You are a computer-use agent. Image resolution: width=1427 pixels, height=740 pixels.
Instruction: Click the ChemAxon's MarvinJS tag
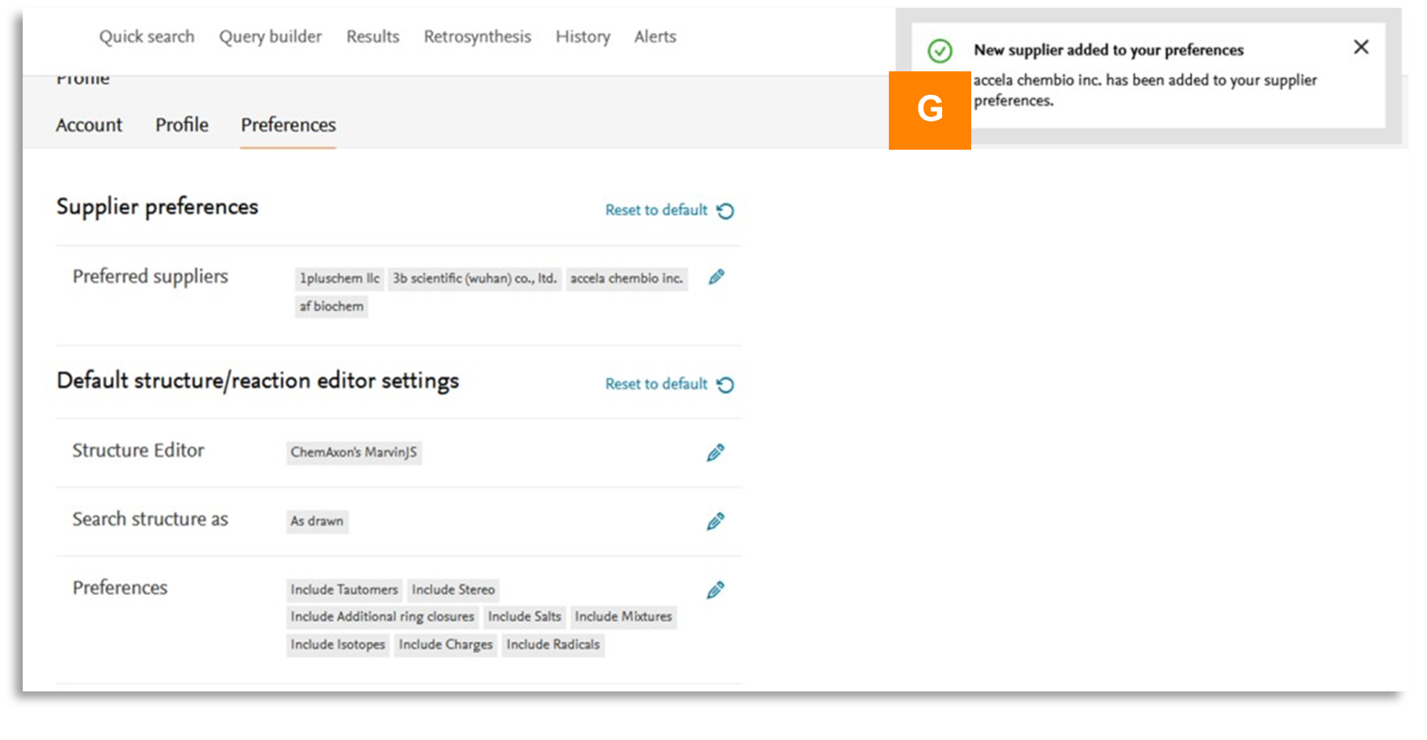[x=354, y=453]
